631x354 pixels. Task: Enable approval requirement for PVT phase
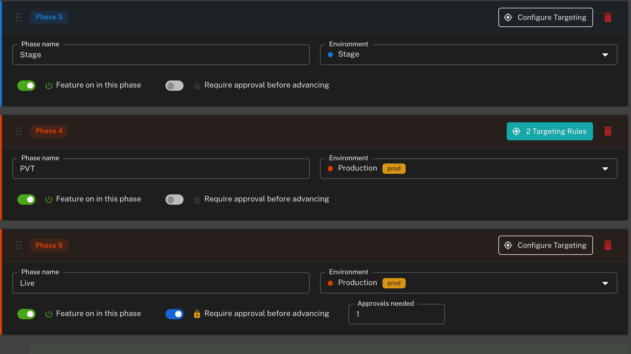click(x=174, y=200)
